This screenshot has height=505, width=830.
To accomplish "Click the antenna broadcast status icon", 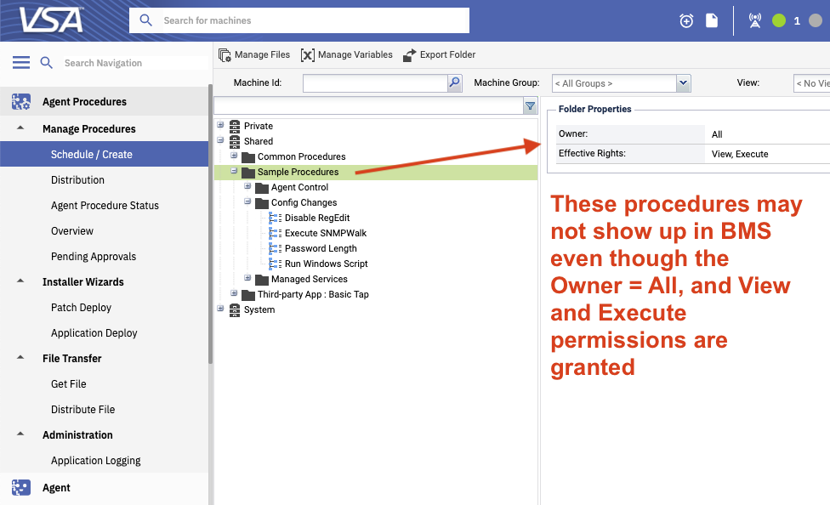I will click(754, 20).
